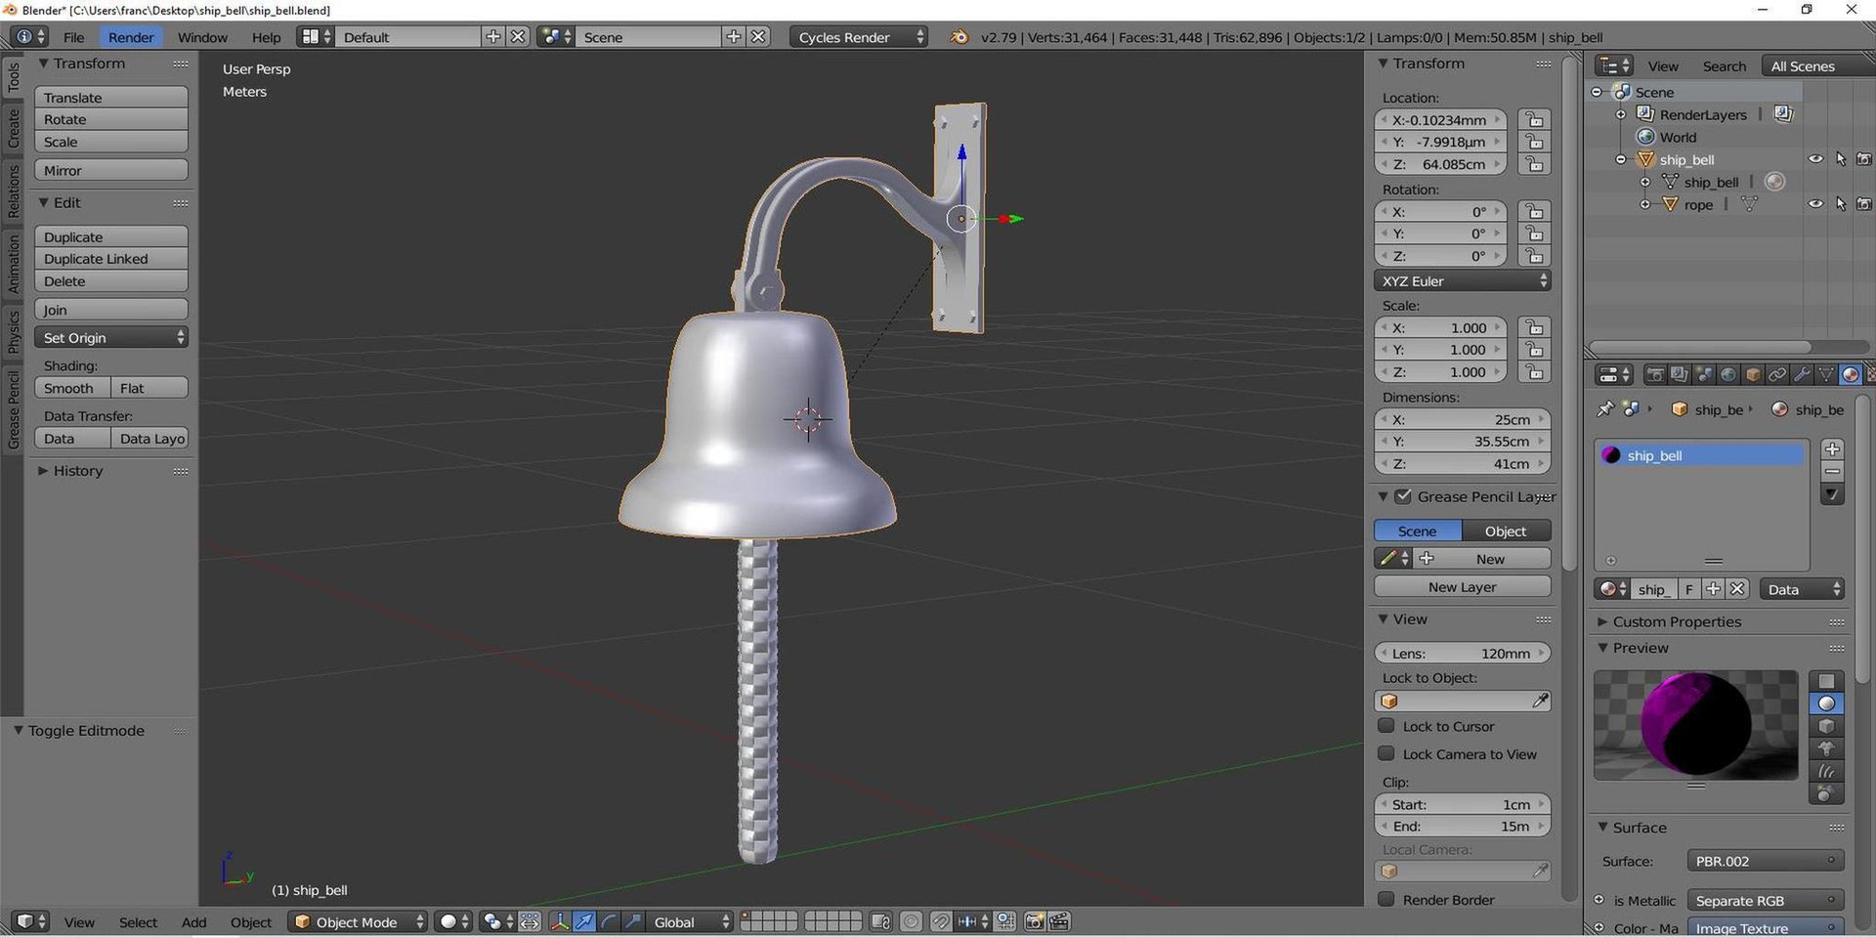Toggle renderability camera of rope in outliner
The height and width of the screenshot is (938, 1876).
pos(1864,204)
